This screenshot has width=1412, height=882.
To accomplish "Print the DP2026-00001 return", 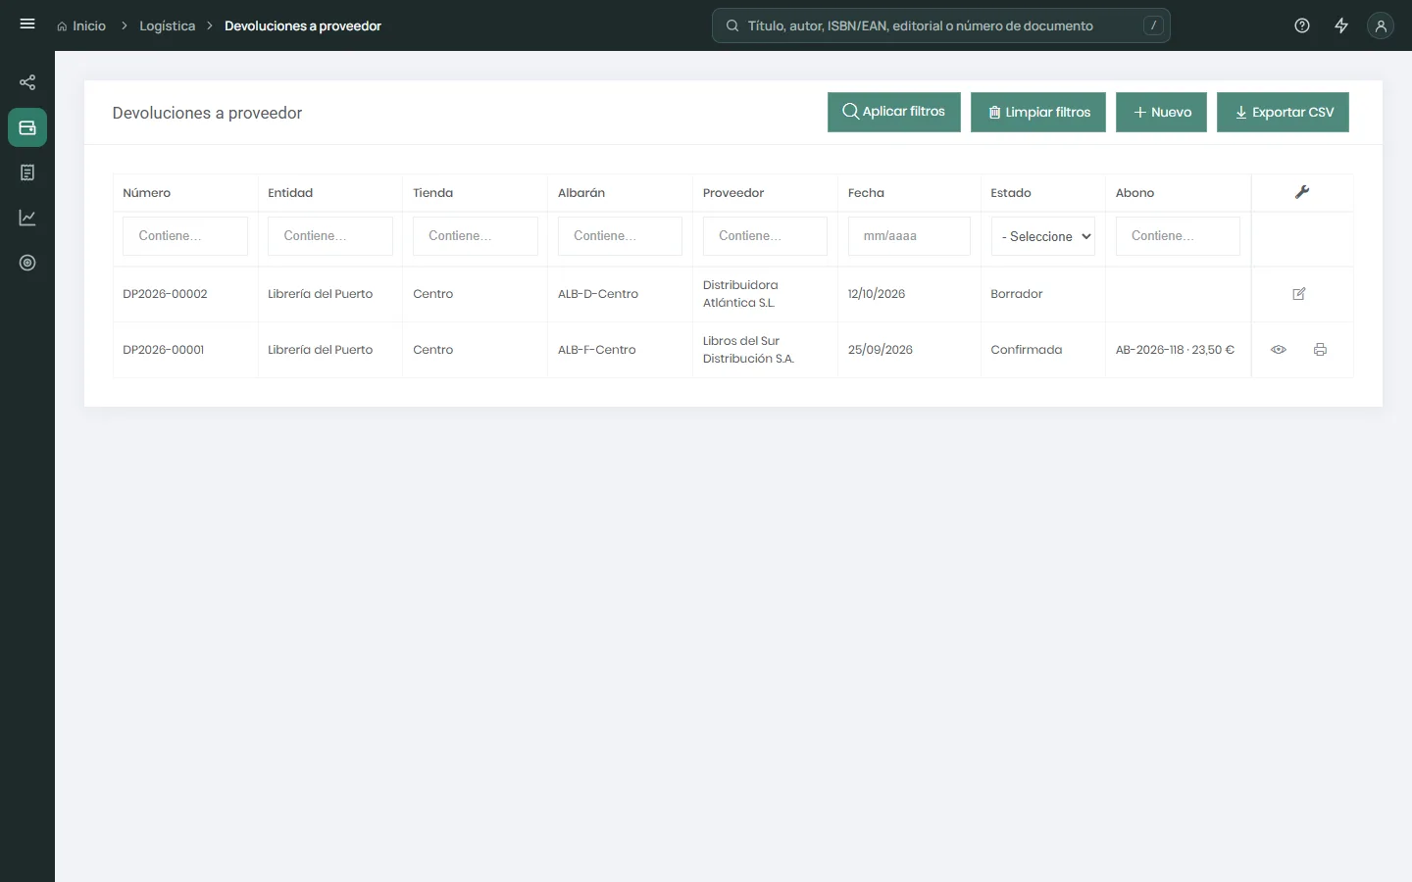I will pos(1321,350).
